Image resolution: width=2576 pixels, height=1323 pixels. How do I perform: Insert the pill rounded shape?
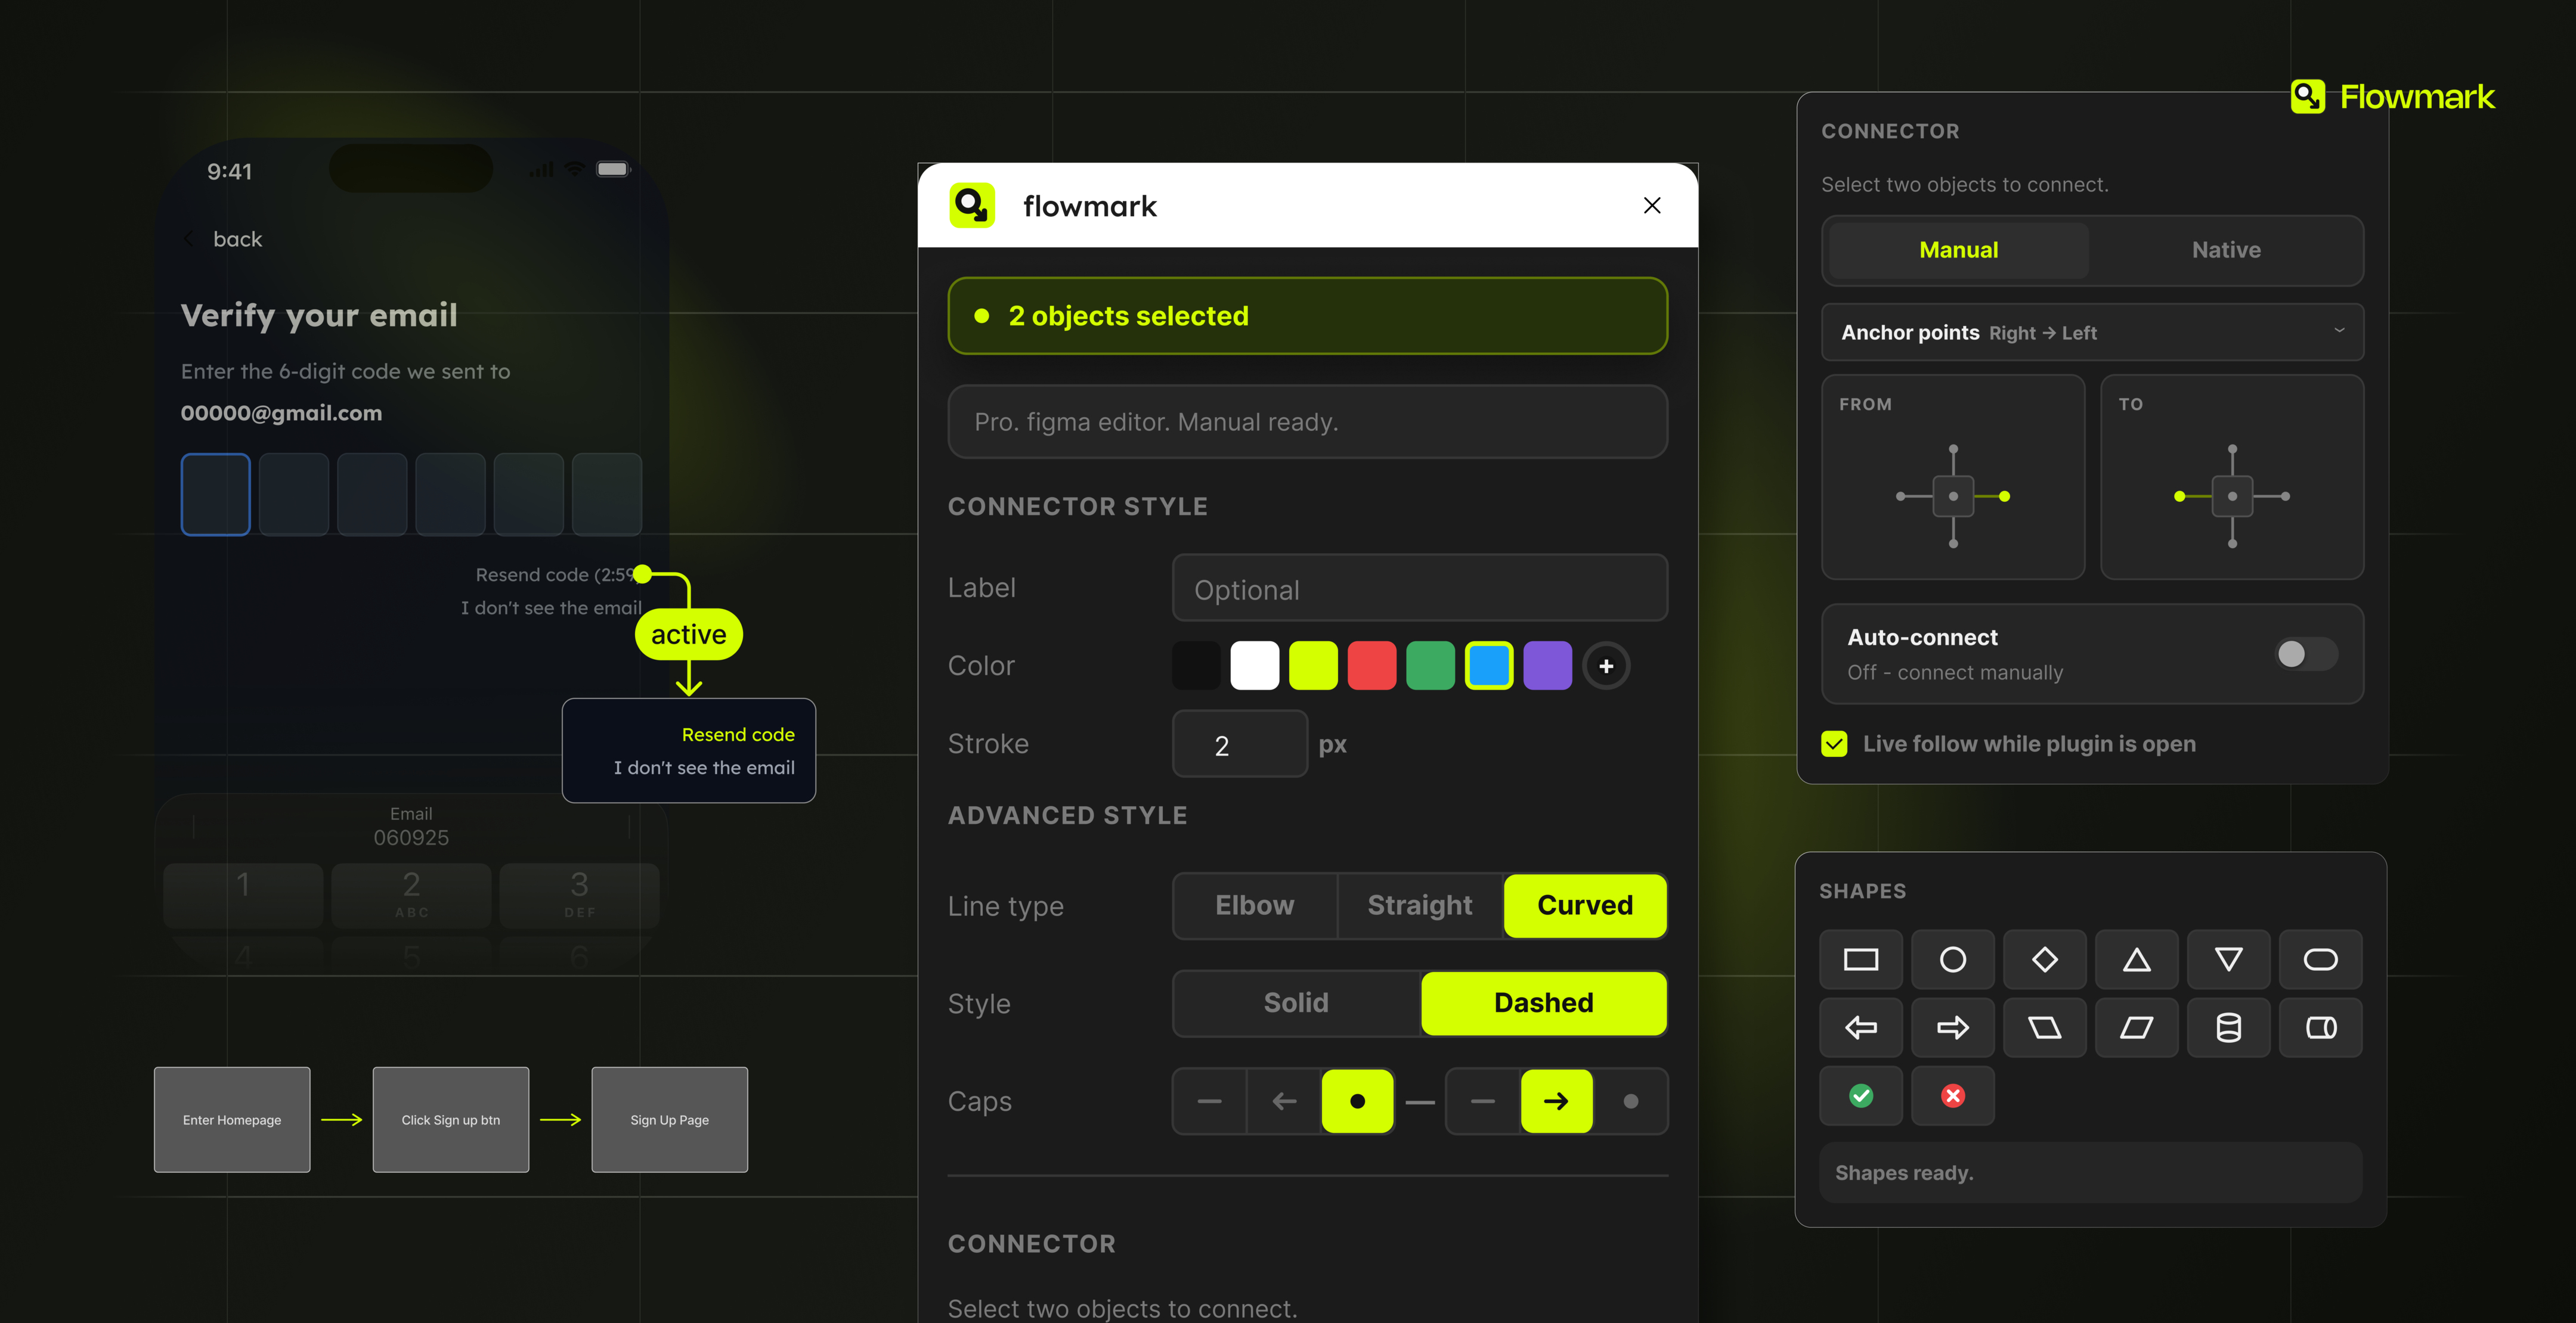(x=2320, y=959)
